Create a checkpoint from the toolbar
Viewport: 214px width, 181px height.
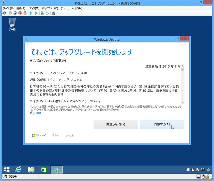pyautogui.click(x=43, y=13)
